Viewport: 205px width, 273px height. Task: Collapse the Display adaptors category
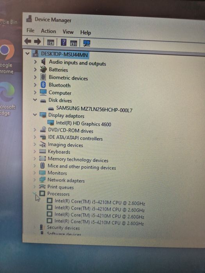click(35, 115)
